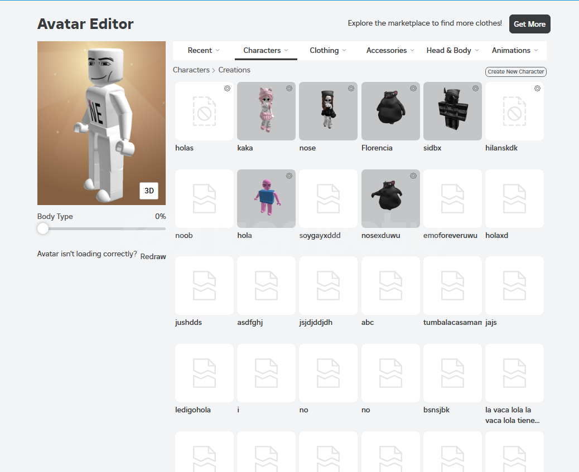This screenshot has height=472, width=579.
Task: Select the holaxd character thumbnail
Action: click(x=514, y=198)
